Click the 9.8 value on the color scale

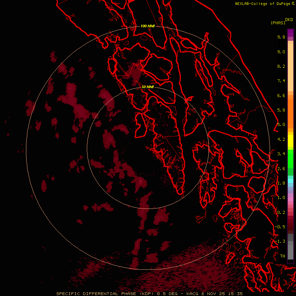click(x=281, y=37)
